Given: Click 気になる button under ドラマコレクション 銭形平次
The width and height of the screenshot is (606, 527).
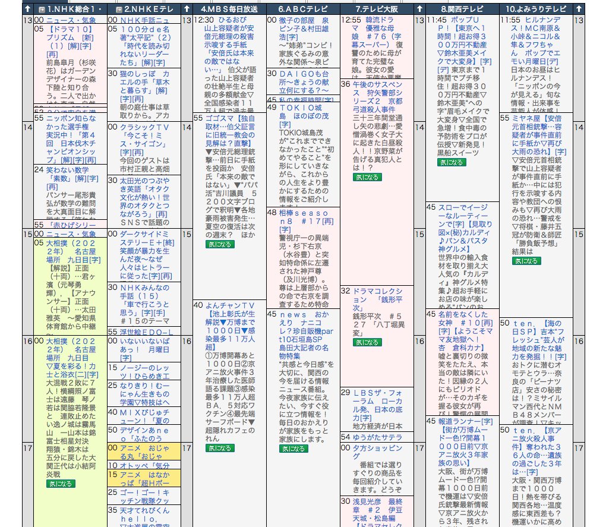Looking at the screenshot, I should click(x=367, y=342).
